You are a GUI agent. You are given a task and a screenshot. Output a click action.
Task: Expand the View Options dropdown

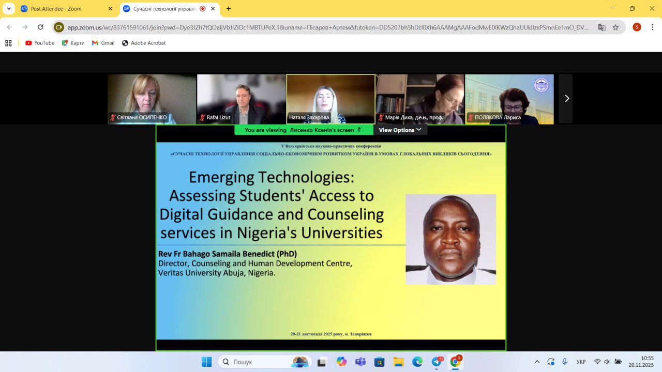pyautogui.click(x=400, y=130)
